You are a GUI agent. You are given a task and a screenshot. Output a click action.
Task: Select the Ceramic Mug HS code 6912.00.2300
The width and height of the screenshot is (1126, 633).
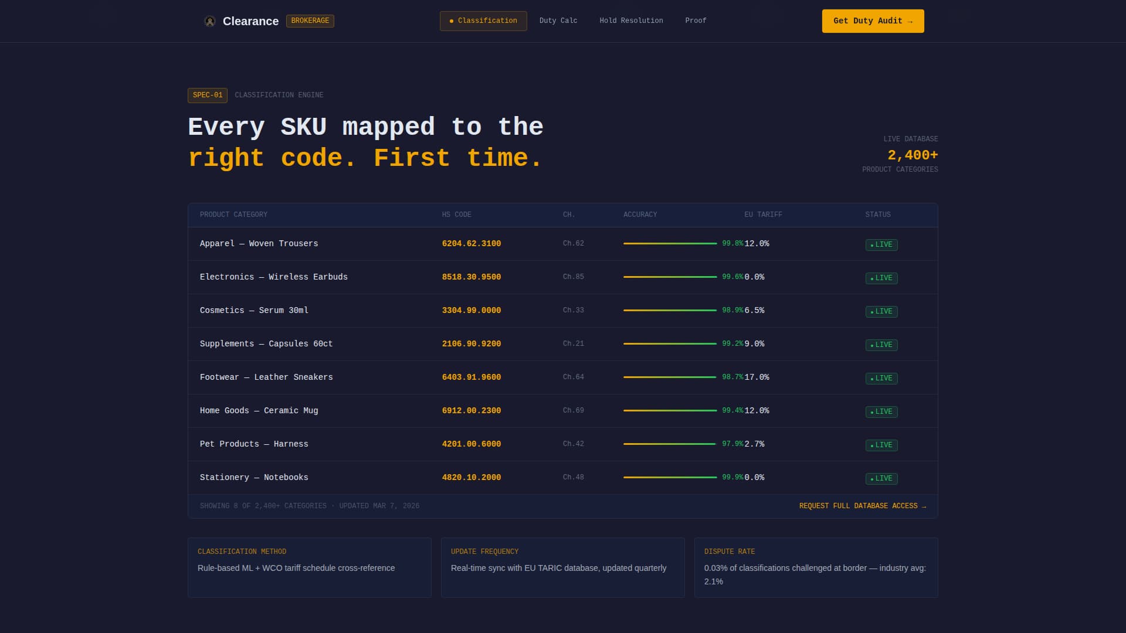pos(471,411)
